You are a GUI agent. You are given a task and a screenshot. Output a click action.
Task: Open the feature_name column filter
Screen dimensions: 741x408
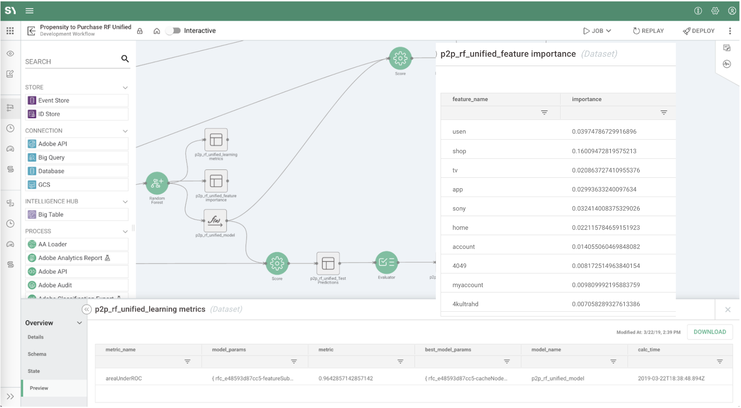click(544, 113)
